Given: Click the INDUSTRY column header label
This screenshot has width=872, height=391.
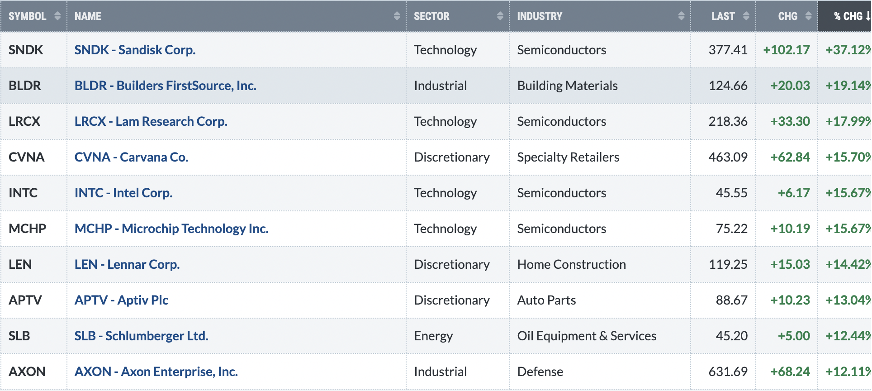Looking at the screenshot, I should pyautogui.click(x=540, y=16).
